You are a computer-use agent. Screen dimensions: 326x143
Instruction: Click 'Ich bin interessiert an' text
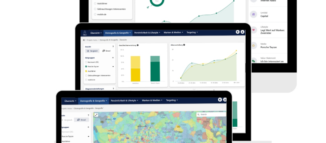tap(272, 62)
